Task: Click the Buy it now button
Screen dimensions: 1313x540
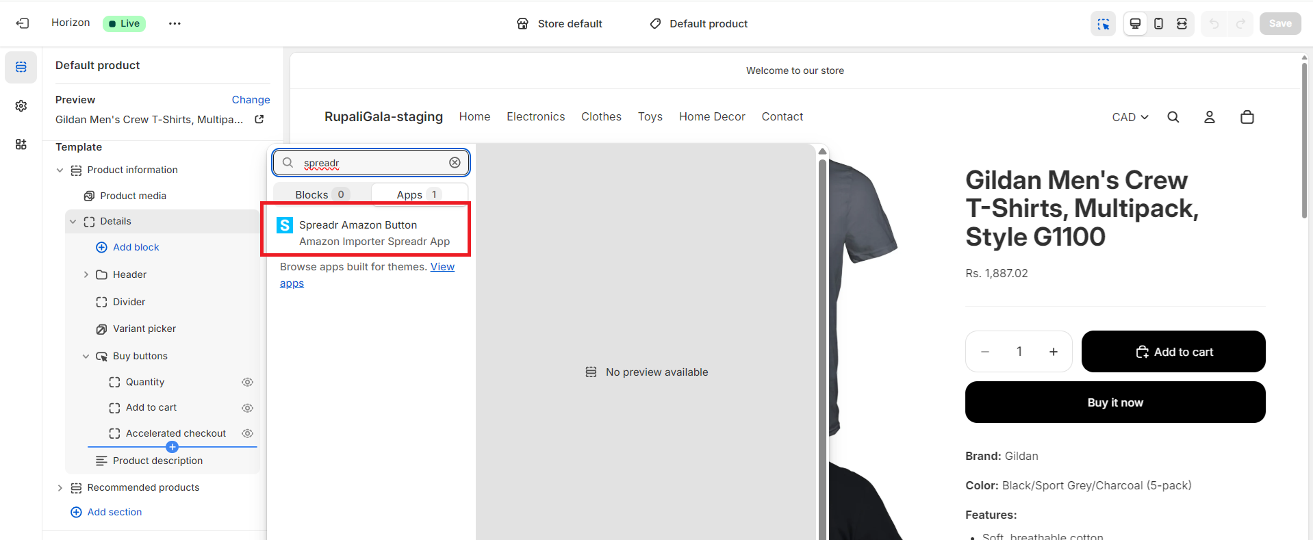Action: pyautogui.click(x=1115, y=402)
